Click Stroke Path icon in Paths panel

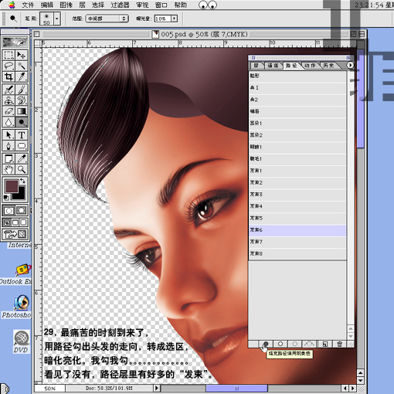coord(280,344)
